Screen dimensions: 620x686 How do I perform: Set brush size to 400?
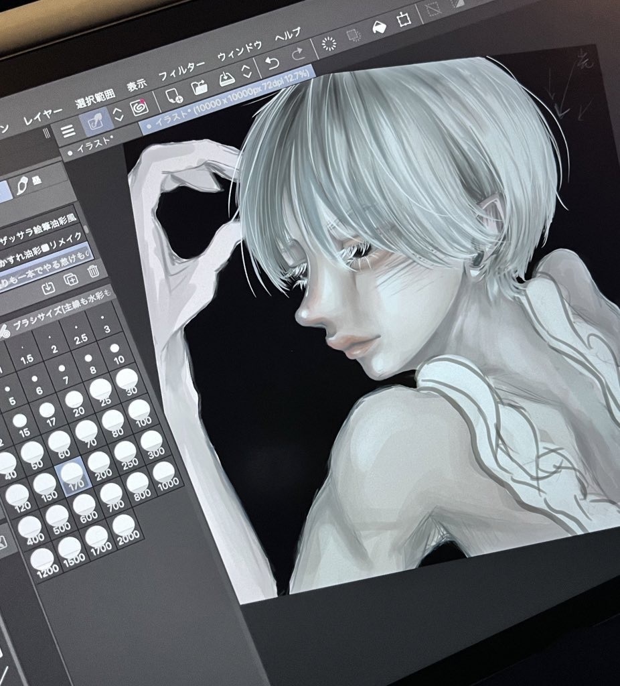point(31,531)
